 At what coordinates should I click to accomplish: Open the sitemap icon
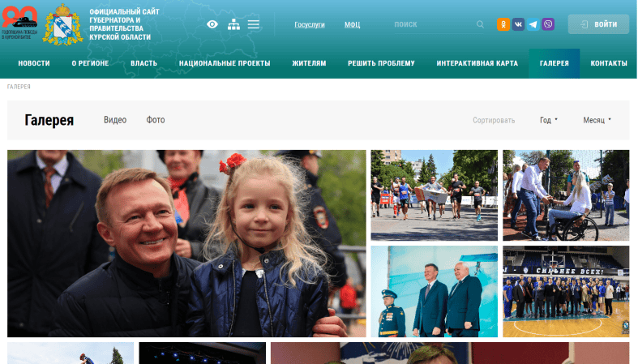tap(233, 24)
